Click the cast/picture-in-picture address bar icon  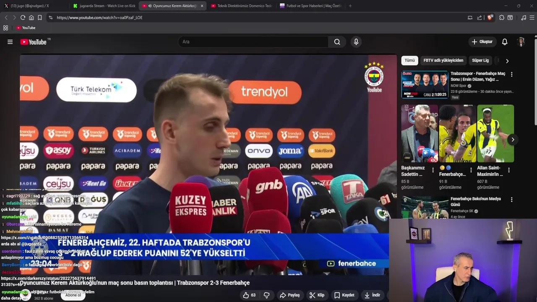click(470, 18)
